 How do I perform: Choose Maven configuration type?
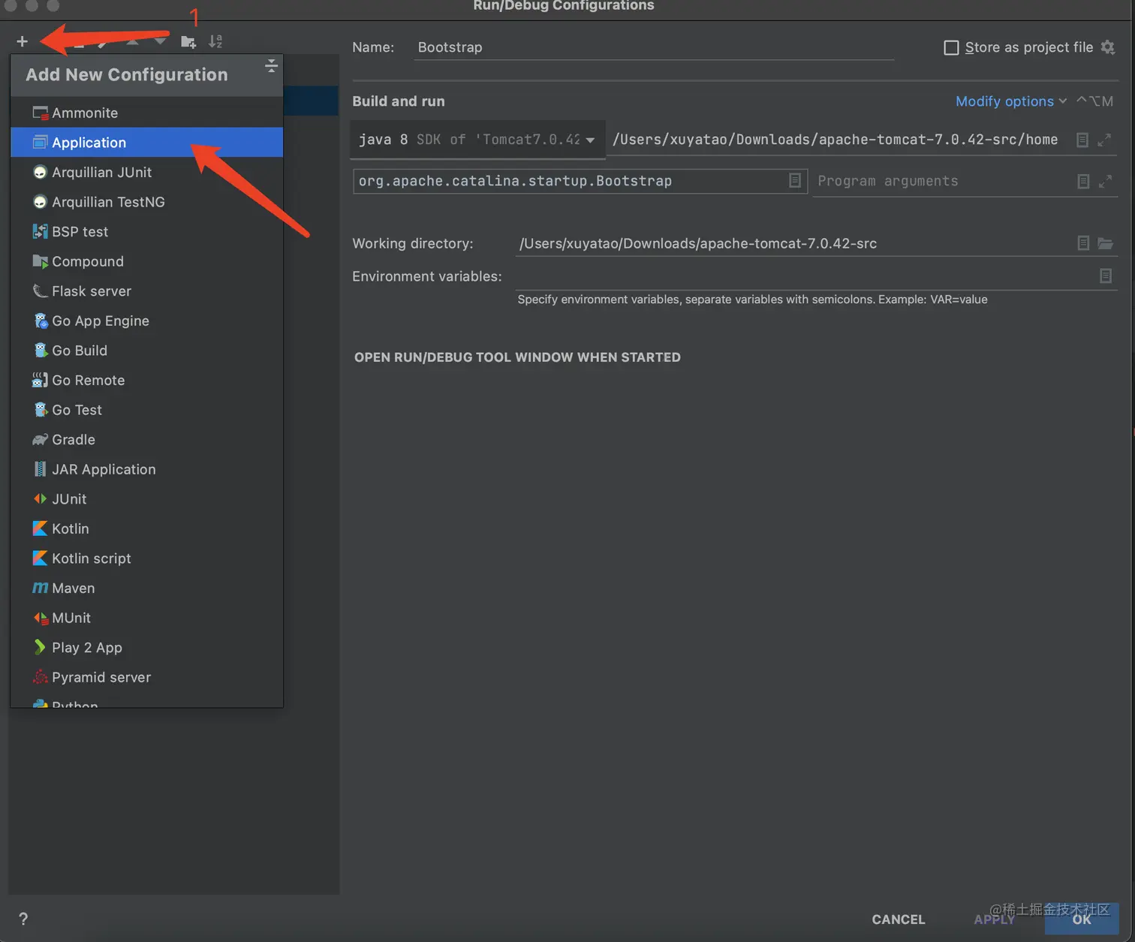pyautogui.click(x=147, y=588)
